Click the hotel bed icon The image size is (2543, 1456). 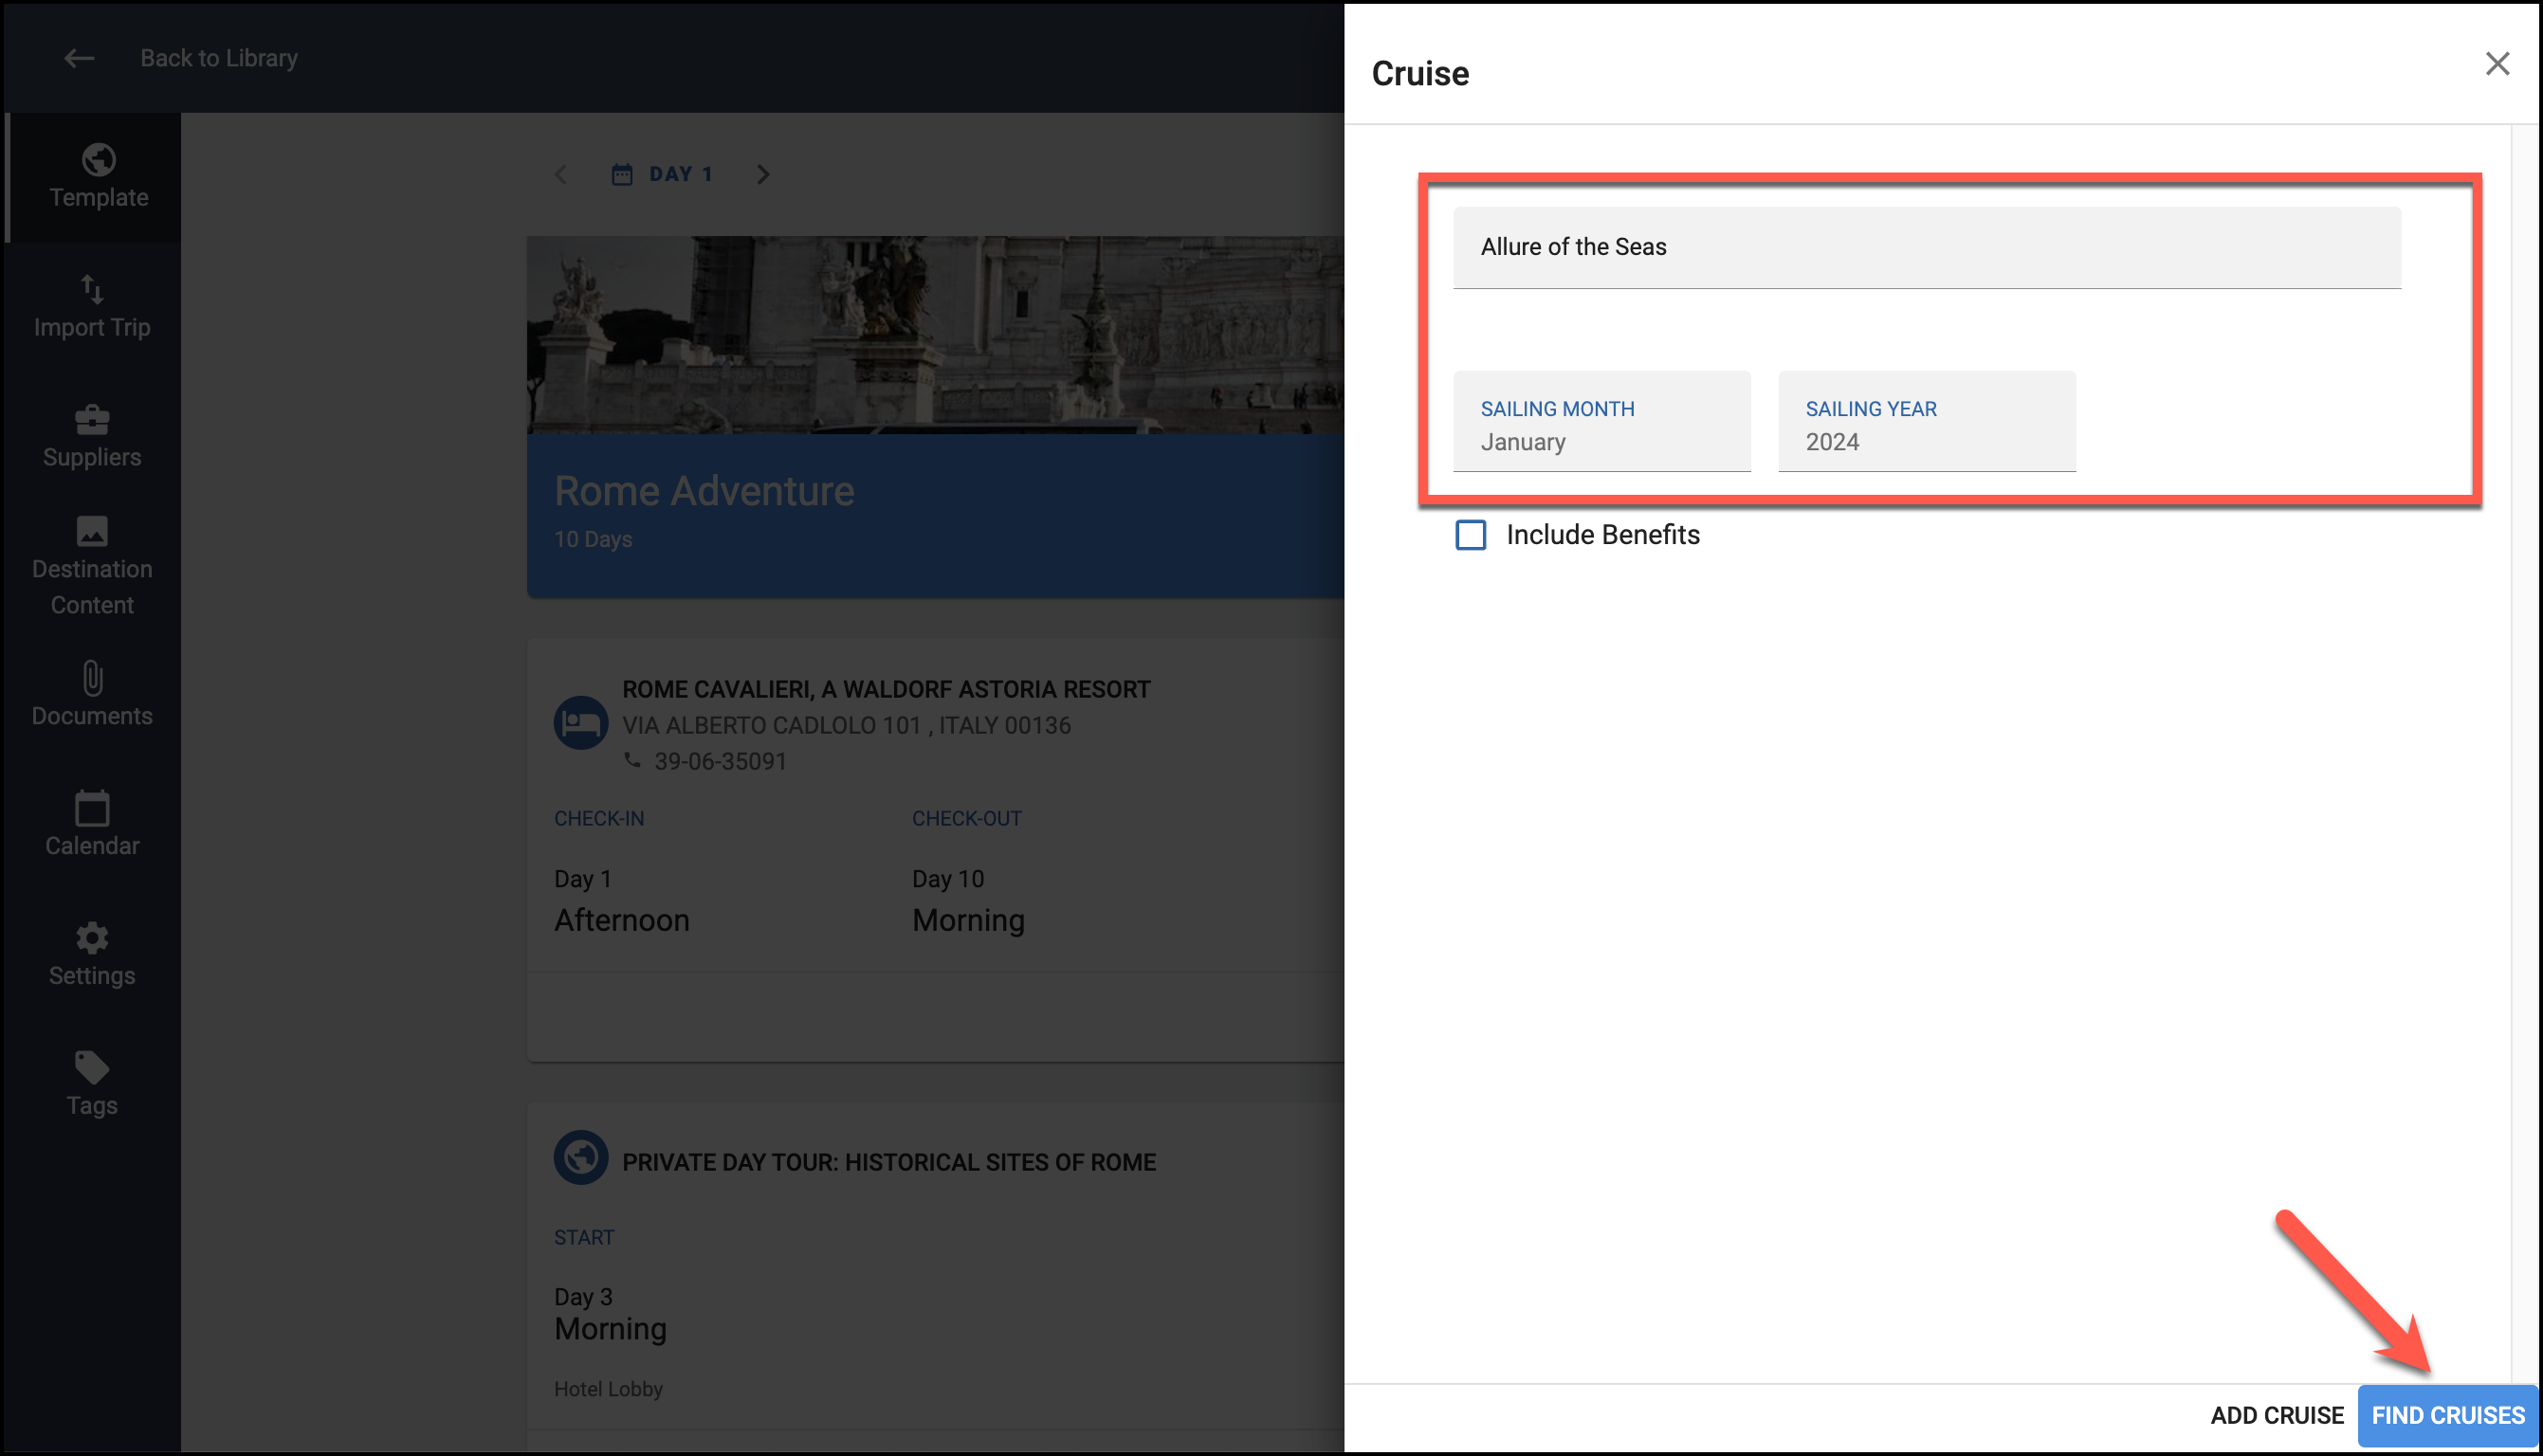[581, 723]
